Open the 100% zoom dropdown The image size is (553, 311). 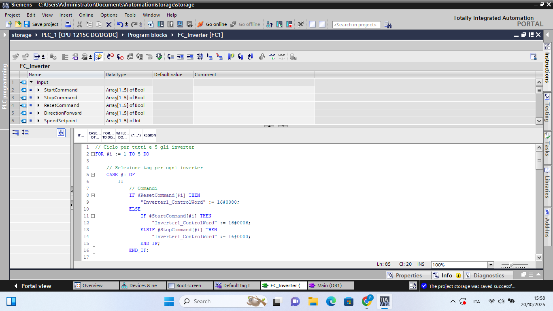click(491, 265)
